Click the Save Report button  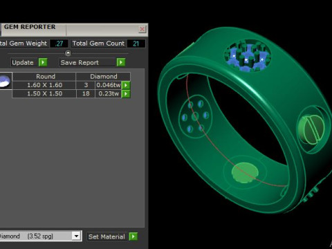point(88,62)
